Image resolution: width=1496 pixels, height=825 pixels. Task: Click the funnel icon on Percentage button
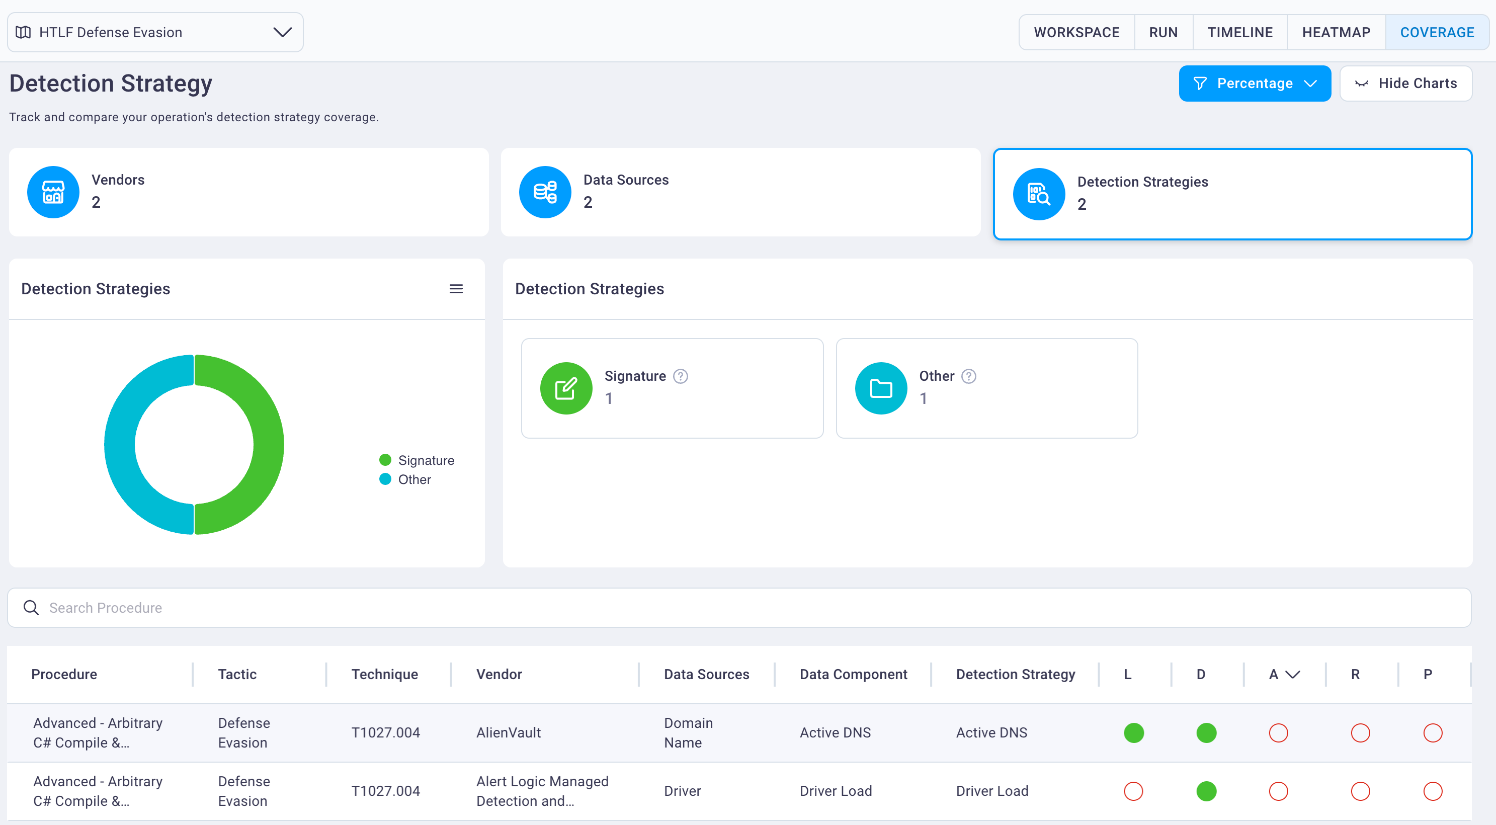click(1200, 84)
